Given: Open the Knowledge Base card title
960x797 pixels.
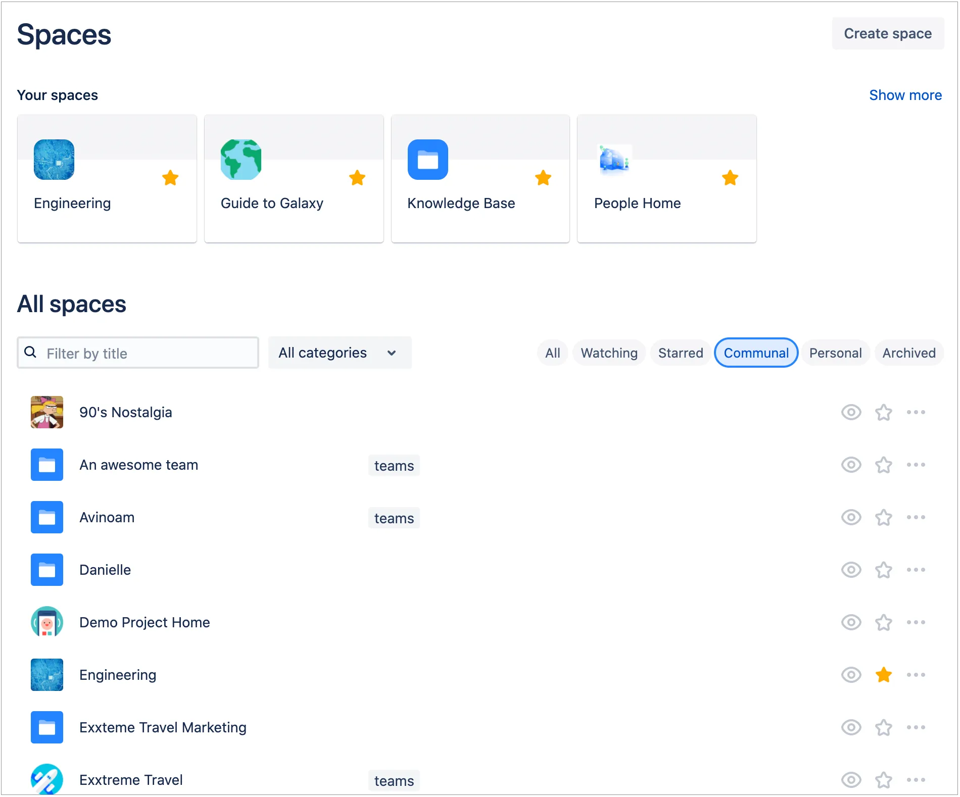Looking at the screenshot, I should [461, 203].
